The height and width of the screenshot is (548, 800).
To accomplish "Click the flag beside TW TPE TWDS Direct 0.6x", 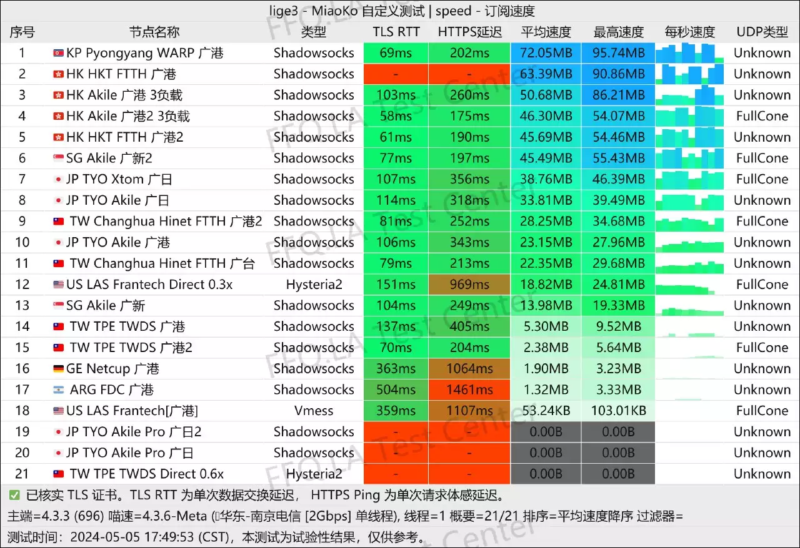I will [59, 474].
